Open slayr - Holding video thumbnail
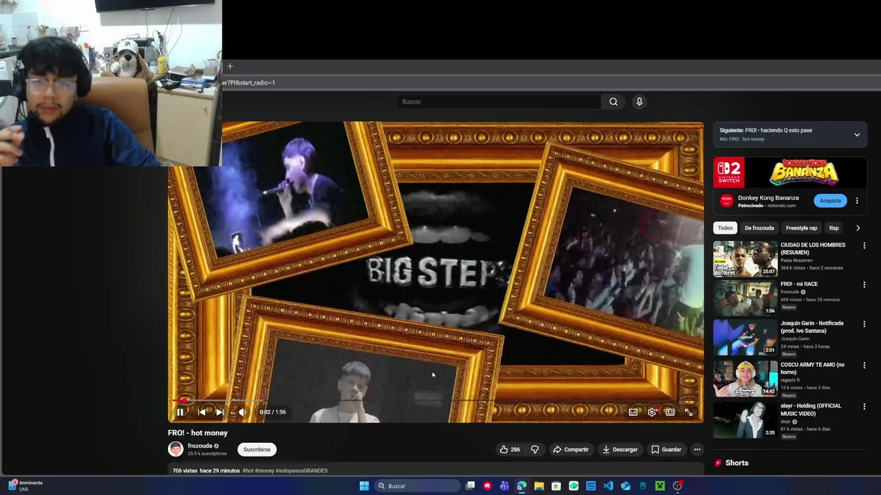The height and width of the screenshot is (495, 881). point(745,419)
